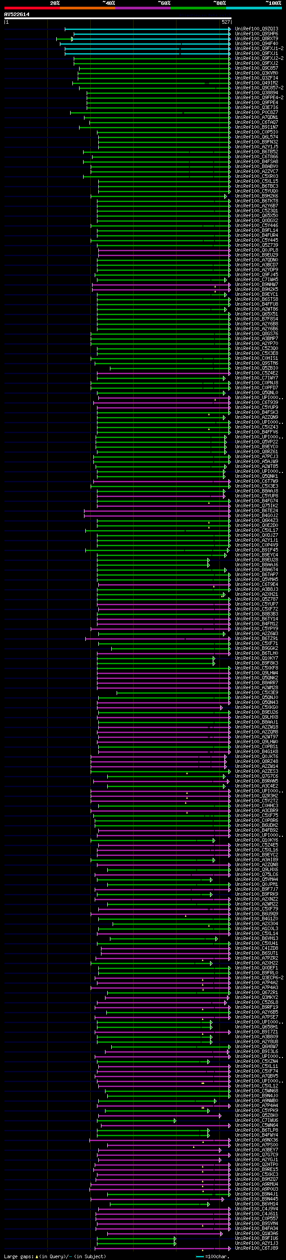Select label UniRef100_B9GGK2
This screenshot has width=286, height=1260.
coord(257,649)
